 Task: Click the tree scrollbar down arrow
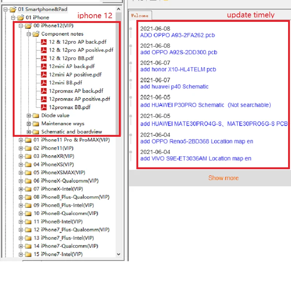(x=119, y=254)
